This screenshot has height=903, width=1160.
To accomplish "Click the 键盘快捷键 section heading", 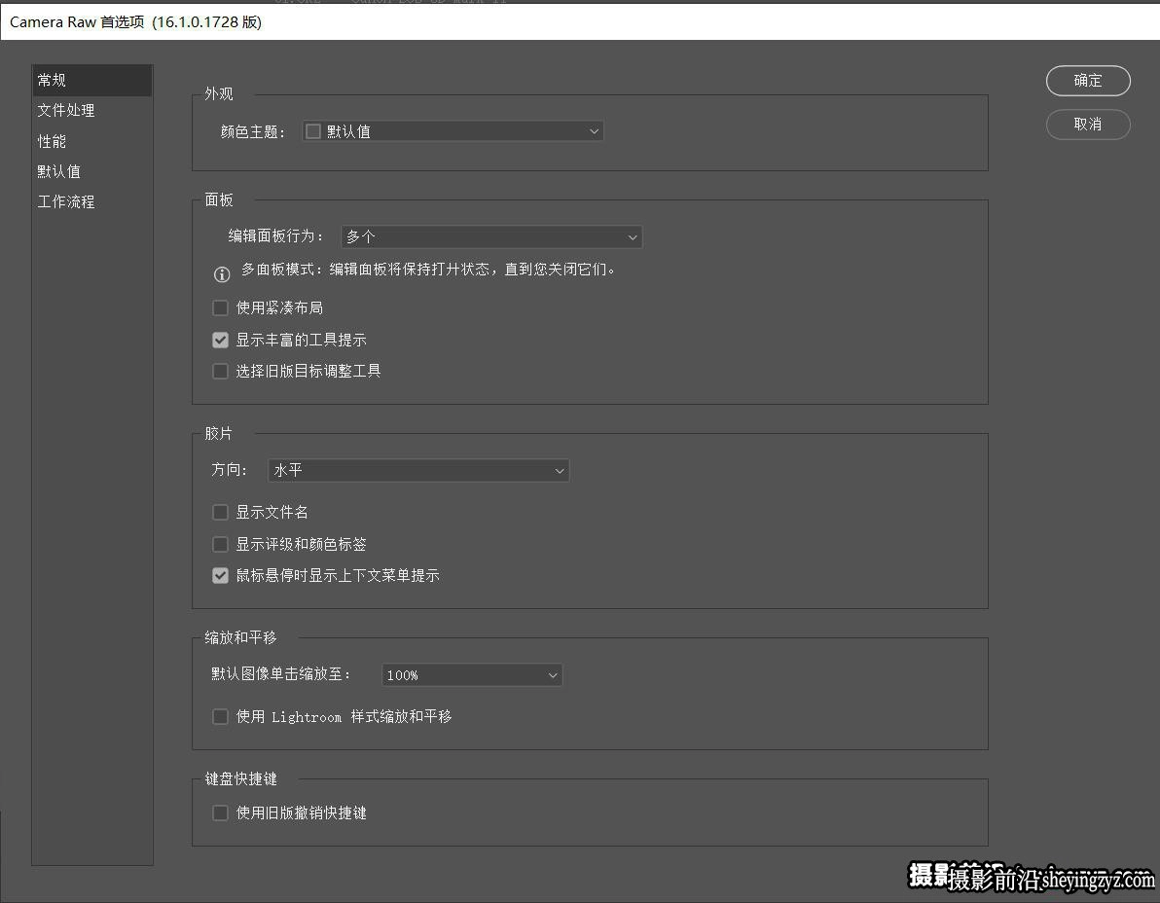I will [241, 778].
